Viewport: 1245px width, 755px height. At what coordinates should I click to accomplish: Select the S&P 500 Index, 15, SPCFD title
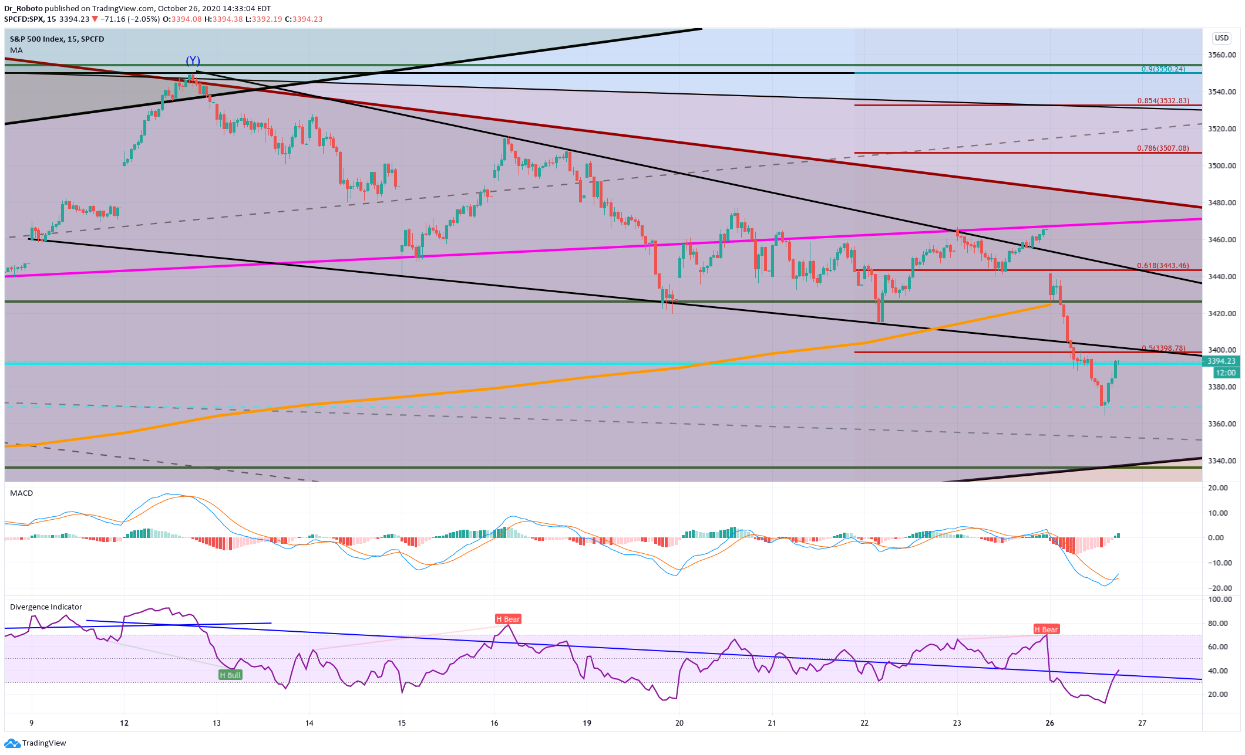click(x=57, y=39)
